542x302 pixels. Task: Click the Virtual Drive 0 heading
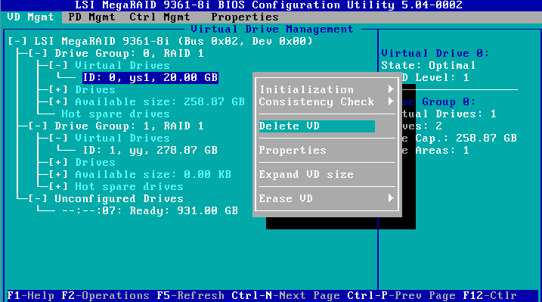point(435,53)
